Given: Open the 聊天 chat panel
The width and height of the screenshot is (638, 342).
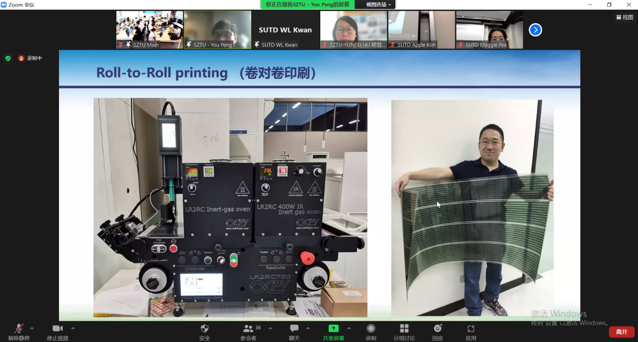Looking at the screenshot, I should (294, 332).
